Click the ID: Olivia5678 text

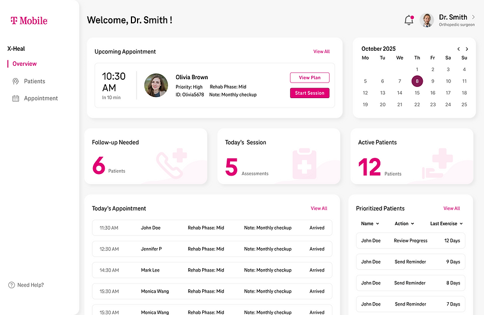tap(190, 95)
